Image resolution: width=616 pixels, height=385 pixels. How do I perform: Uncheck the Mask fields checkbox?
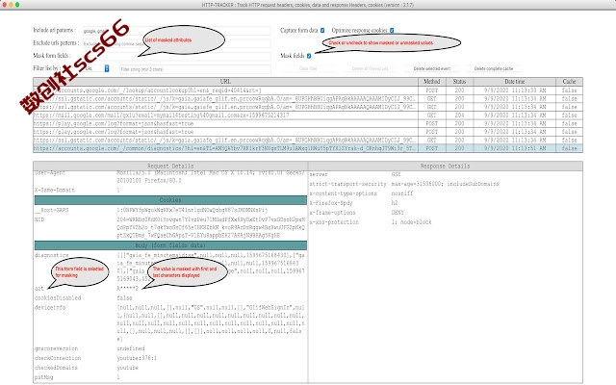(309, 56)
